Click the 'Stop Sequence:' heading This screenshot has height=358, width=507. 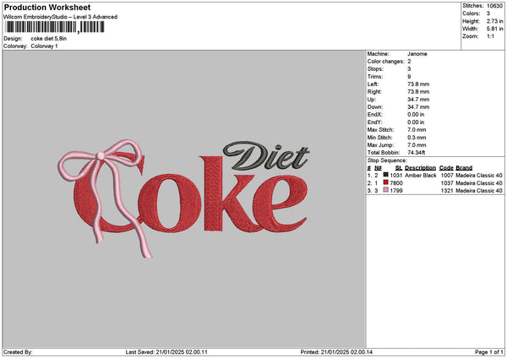click(387, 160)
